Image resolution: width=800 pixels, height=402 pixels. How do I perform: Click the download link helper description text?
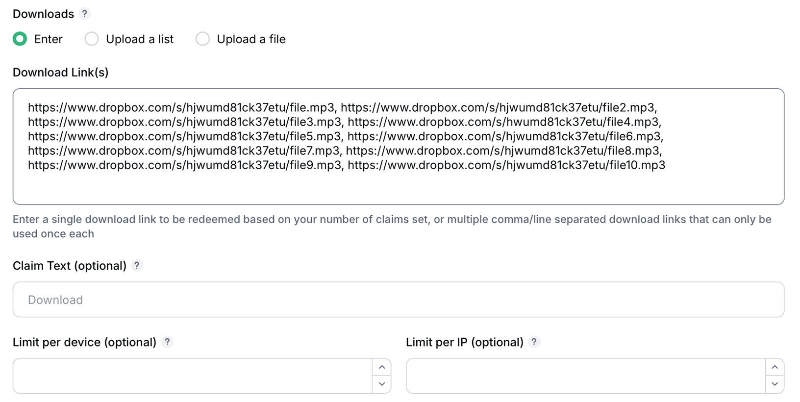pos(392,226)
